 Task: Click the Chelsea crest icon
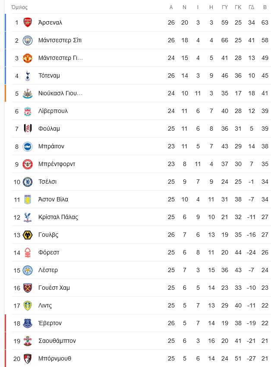(28, 182)
